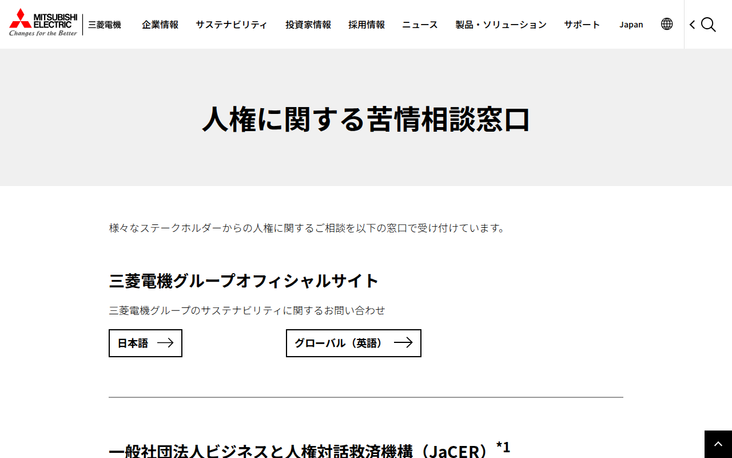
Task: Click the 三菱電機グループのサステナビリティに関するお問い合わせ text
Action: [247, 310]
